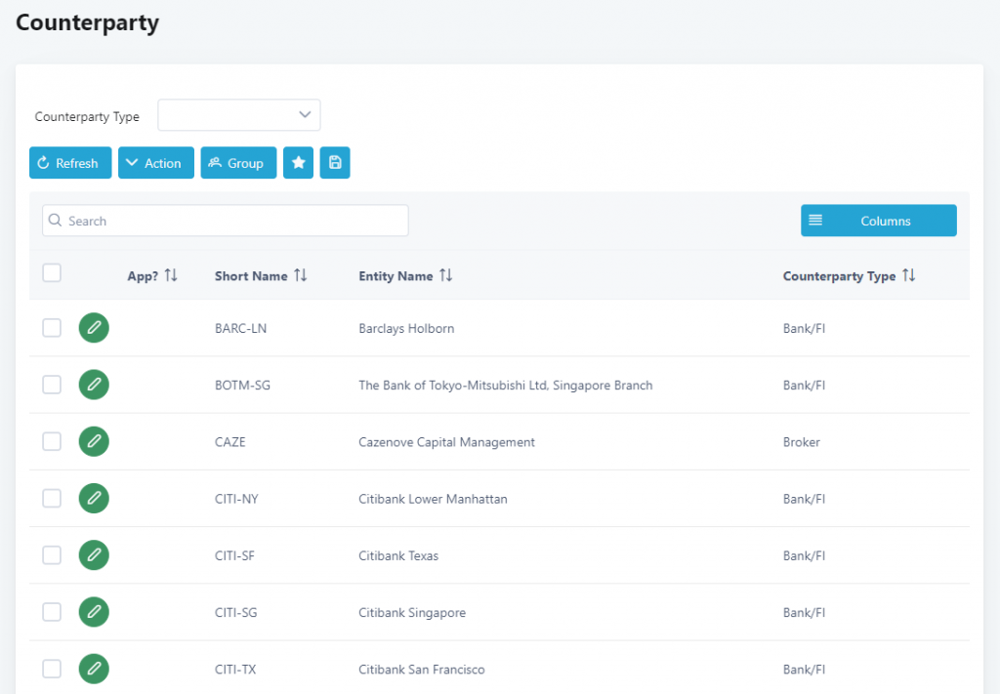Tick the select-all header checkbox
1000x694 pixels.
point(52,273)
